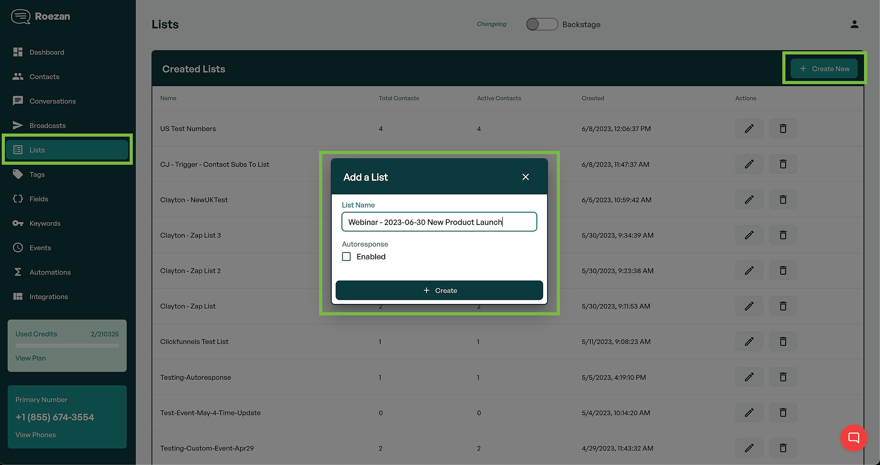Edit the US Test Numbers list
Screen dimensions: 880x465
(x=749, y=128)
